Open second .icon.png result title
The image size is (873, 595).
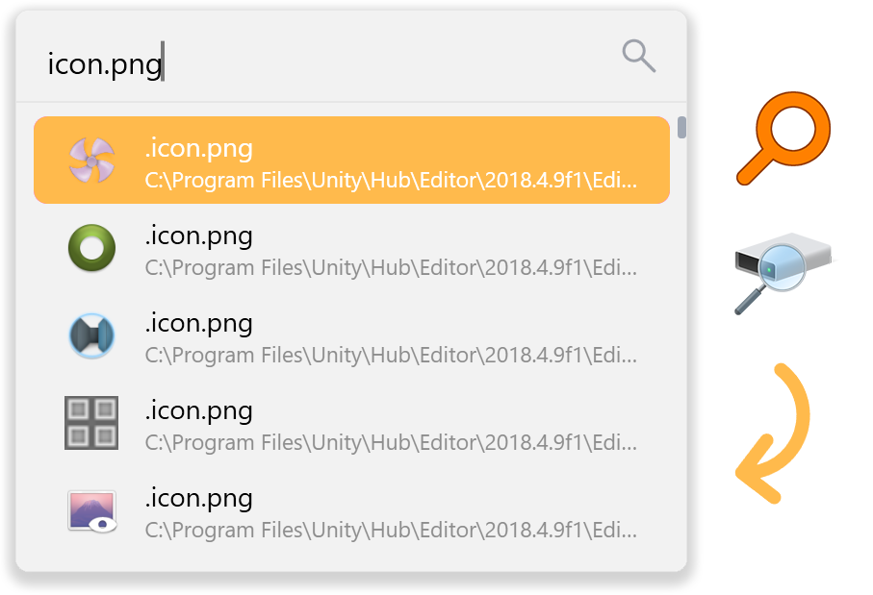point(199,236)
